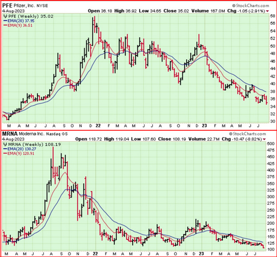Click the 'Moderna Inc.' company name
The height and width of the screenshot is (257, 277).
click(x=32, y=134)
